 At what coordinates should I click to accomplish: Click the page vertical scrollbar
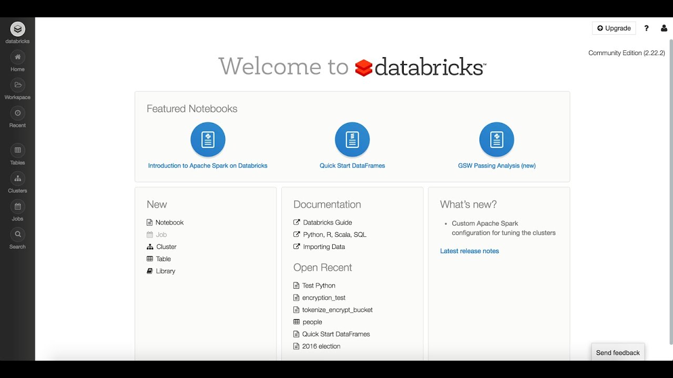(670, 192)
